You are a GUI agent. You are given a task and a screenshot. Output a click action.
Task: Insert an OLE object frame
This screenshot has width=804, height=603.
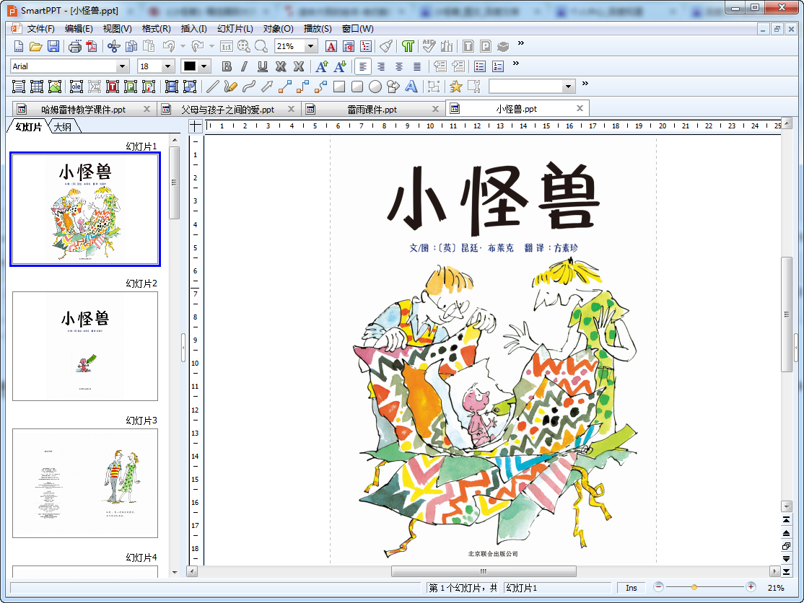click(77, 87)
